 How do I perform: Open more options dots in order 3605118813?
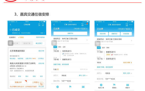click(86, 25)
